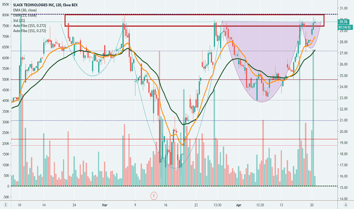Image resolution: width=354 pixels, height=209 pixels.
Task: Click 28.00 on price axis
Action: [x=343, y=42]
